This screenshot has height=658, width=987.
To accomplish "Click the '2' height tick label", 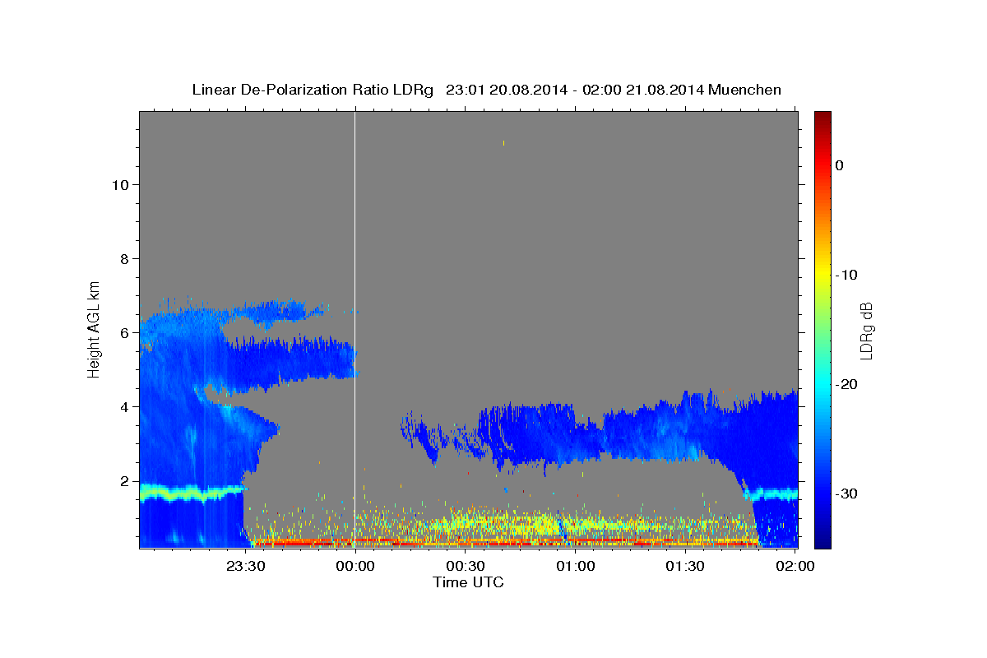I will pos(124,480).
